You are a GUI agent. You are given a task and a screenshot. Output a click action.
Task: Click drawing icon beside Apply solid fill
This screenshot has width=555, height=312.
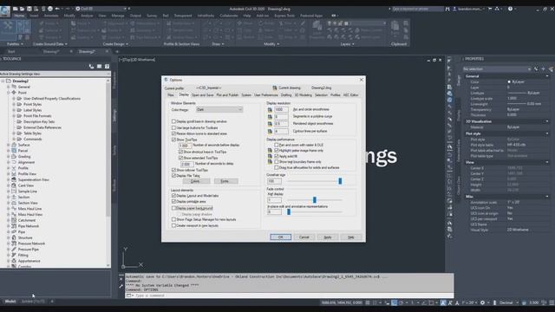[270, 156]
